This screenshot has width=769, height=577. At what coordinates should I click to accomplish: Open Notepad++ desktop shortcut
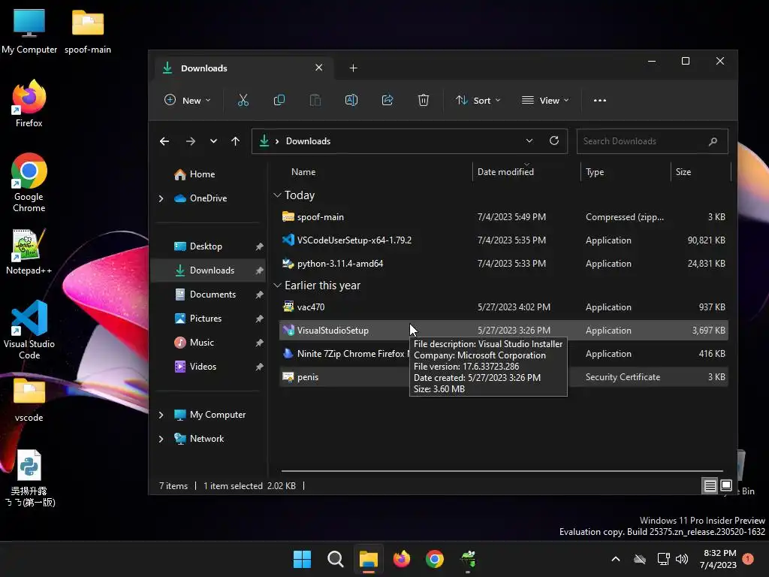pos(29,251)
